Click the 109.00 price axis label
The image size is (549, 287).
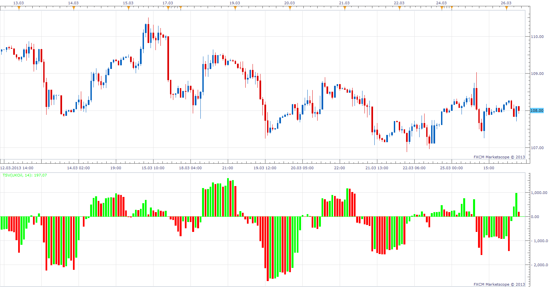pos(537,74)
